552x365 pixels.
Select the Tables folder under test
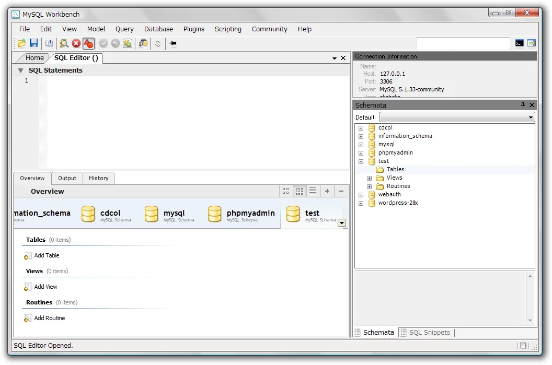coord(395,169)
